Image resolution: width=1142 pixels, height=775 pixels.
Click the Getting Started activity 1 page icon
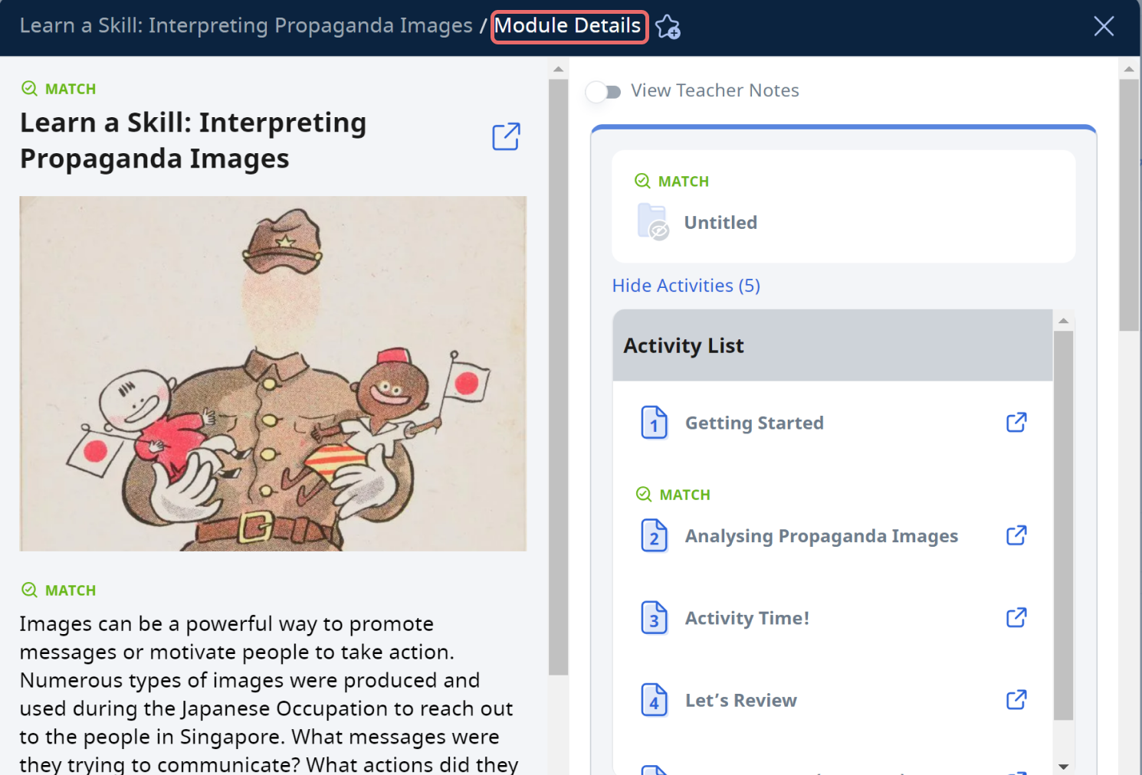654,423
